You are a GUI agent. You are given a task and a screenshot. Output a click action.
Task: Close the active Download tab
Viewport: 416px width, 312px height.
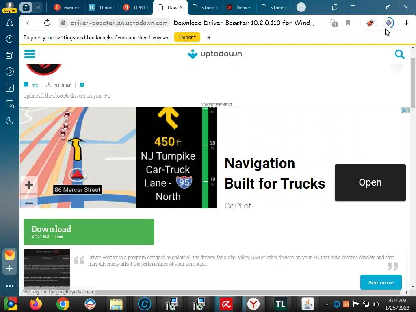(x=181, y=7)
